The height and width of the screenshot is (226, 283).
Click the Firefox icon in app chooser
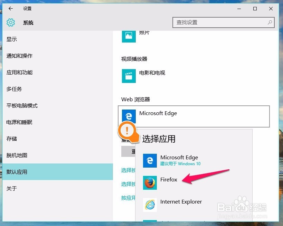[x=150, y=183]
